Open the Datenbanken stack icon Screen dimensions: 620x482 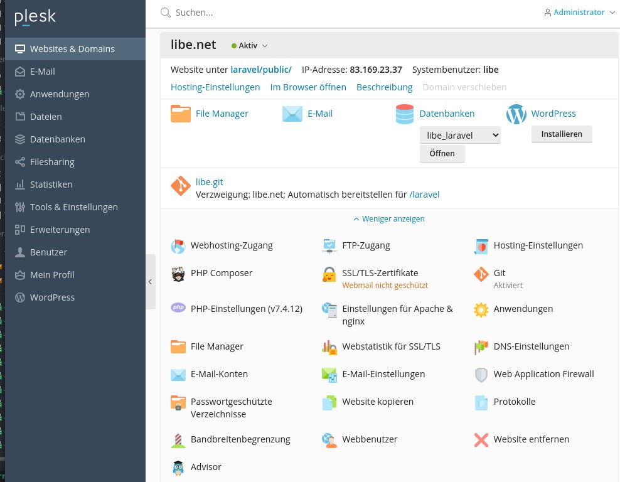pyautogui.click(x=405, y=114)
